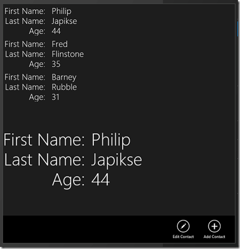Click the small Japikse last name in list
The image size is (240, 249).
(x=64, y=21)
